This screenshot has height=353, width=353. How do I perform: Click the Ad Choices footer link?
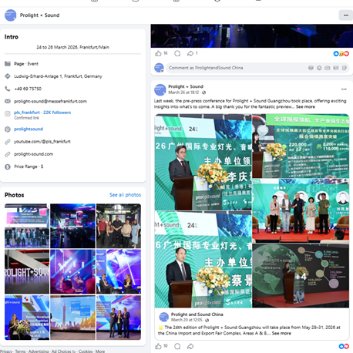tap(63, 351)
